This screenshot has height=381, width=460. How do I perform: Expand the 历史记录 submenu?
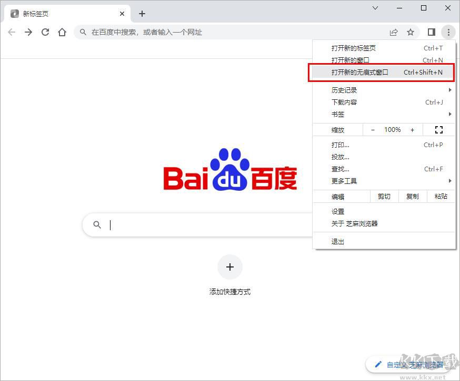[384, 90]
